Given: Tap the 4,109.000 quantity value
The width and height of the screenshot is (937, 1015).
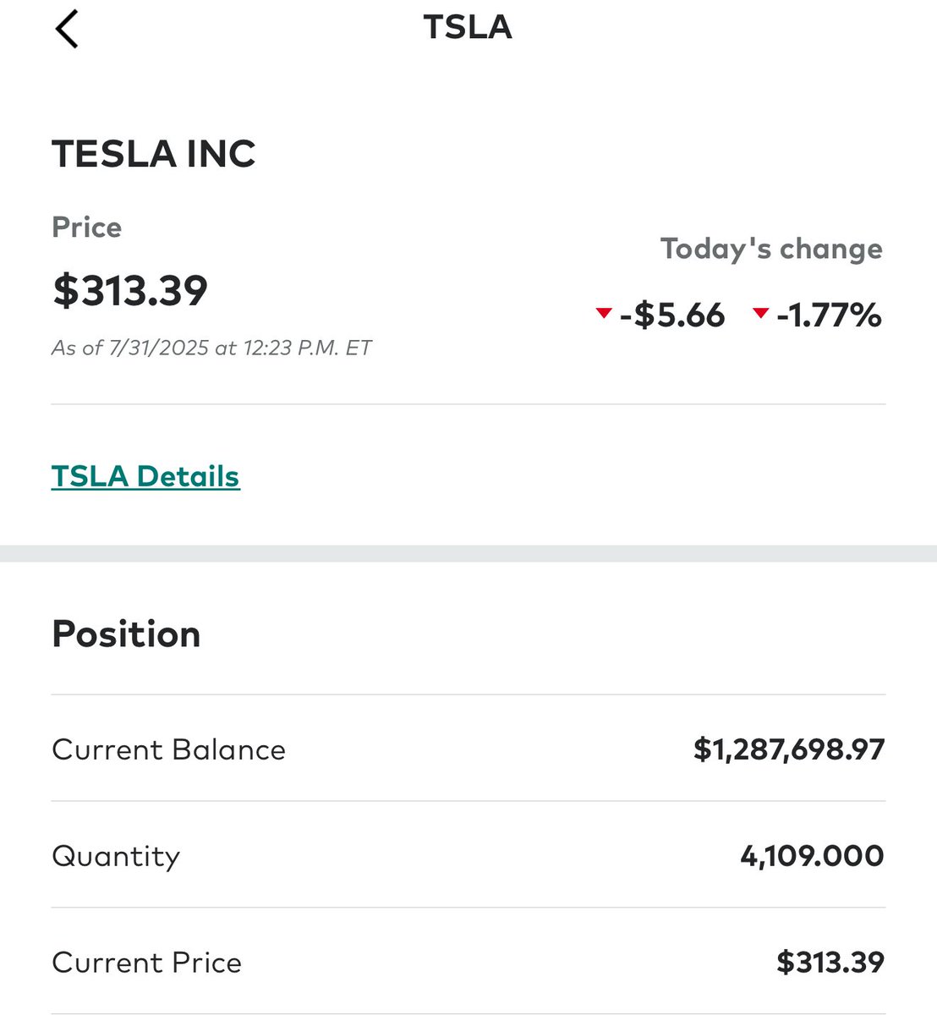Looking at the screenshot, I should click(x=812, y=856).
